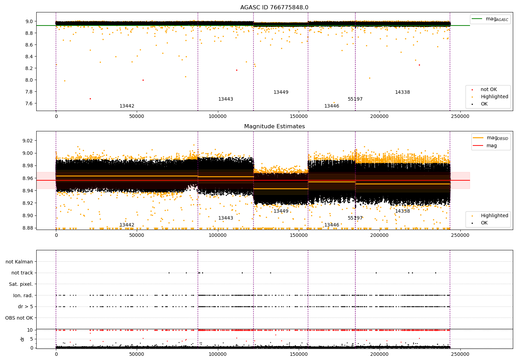Click the 'Ion. rad.' axis label
Screen dimensions: 518x362
tap(23, 295)
